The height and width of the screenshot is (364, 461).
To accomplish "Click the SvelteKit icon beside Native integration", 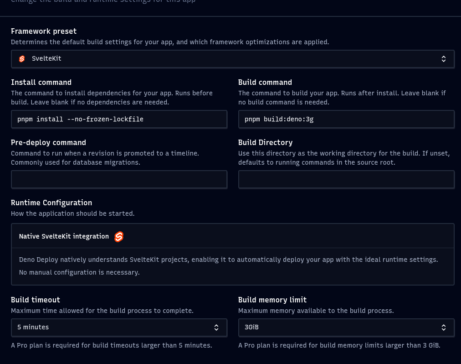I will click(119, 237).
